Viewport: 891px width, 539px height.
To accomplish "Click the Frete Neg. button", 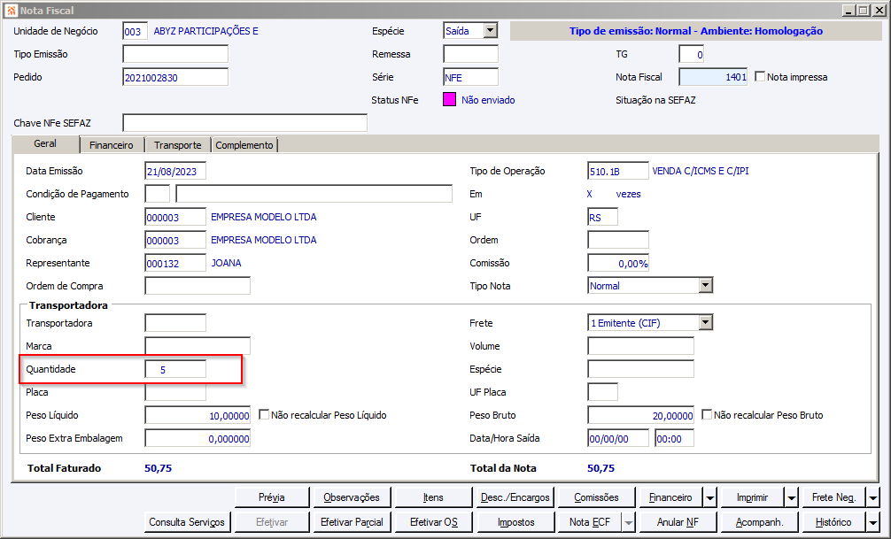I will (833, 497).
